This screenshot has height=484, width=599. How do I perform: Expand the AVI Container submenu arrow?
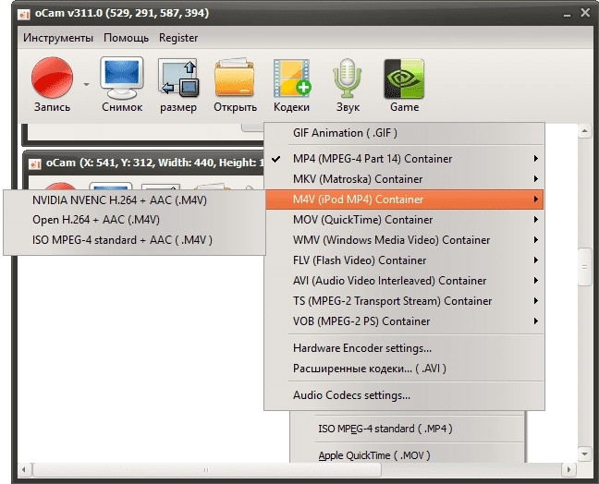pos(536,281)
